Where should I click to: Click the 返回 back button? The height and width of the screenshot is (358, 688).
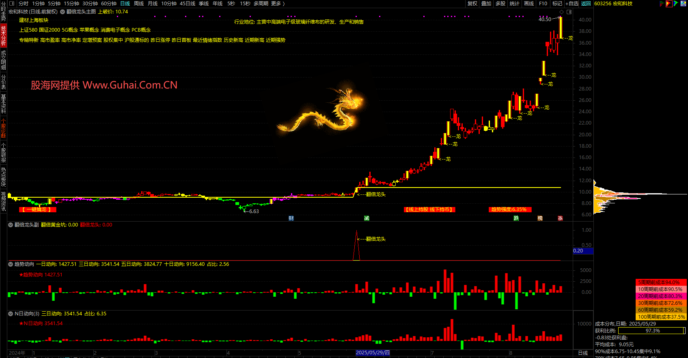586,3
